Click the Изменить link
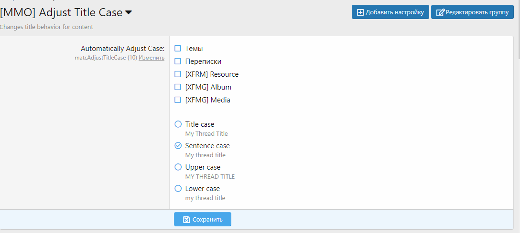 152,58
